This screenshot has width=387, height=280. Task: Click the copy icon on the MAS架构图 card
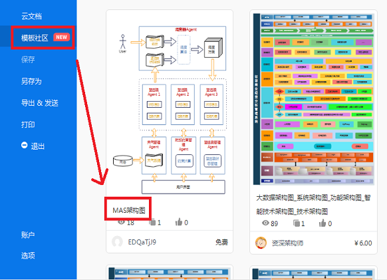pos(152,222)
